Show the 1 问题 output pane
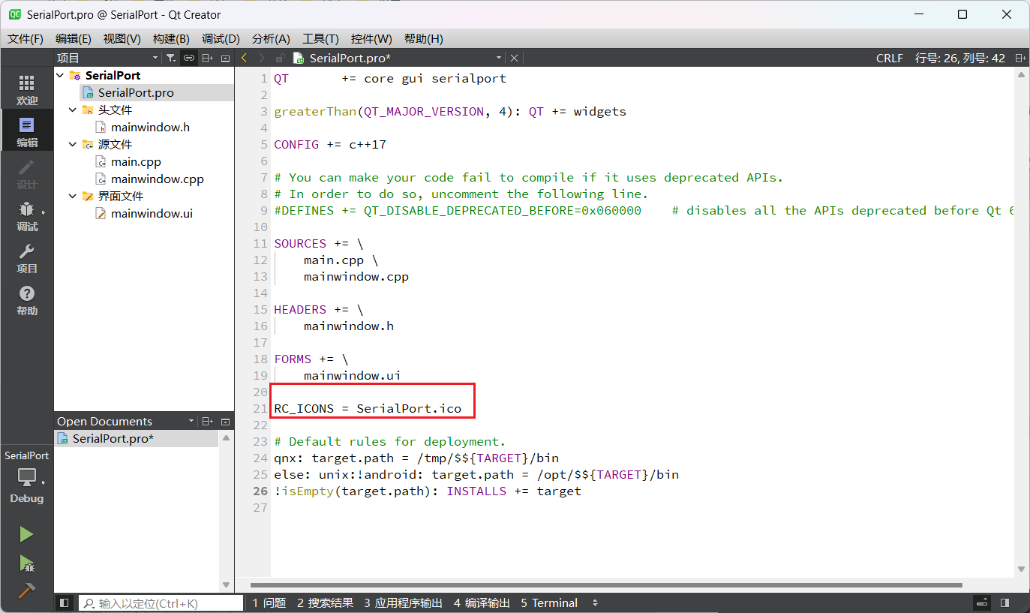This screenshot has height=613, width=1030. coord(269,602)
